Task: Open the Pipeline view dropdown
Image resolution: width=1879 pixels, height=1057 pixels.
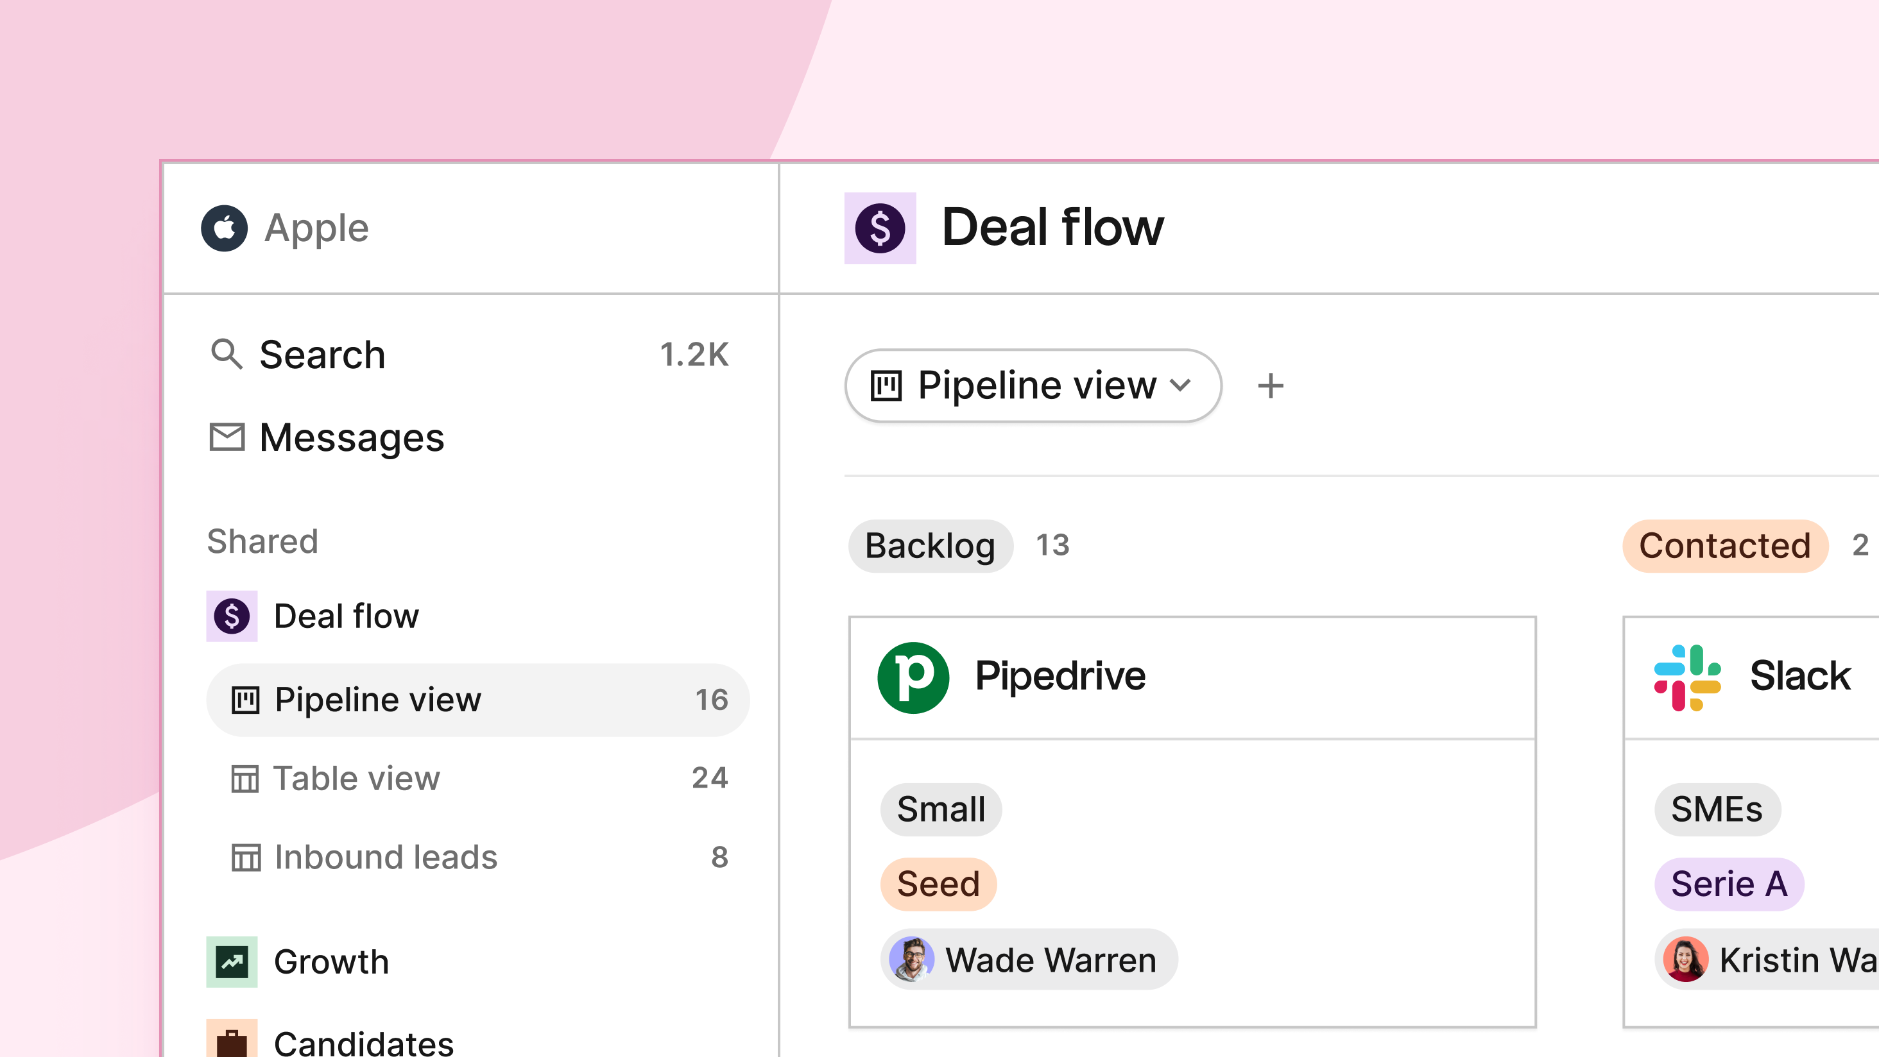Action: [x=1031, y=385]
